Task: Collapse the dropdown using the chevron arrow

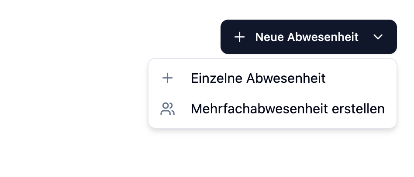Action: coord(378,37)
